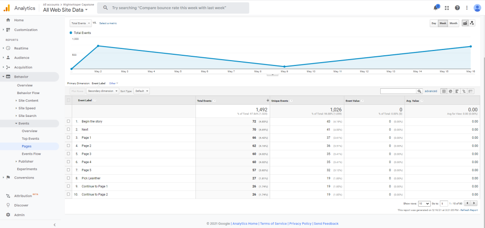Expand the Show rows dropdown
The image size is (485, 228).
pyautogui.click(x=424, y=204)
